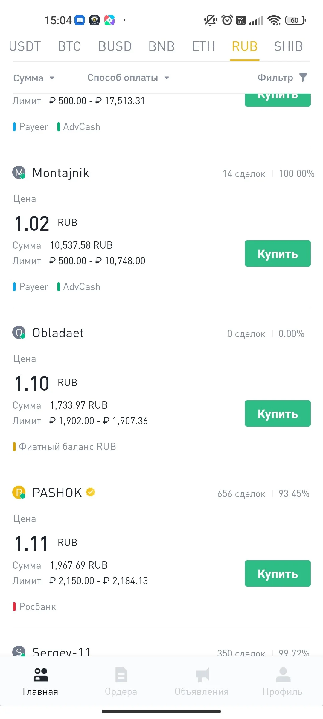The image size is (323, 719).
Task: Open the Ордера document icon
Action: 121,675
